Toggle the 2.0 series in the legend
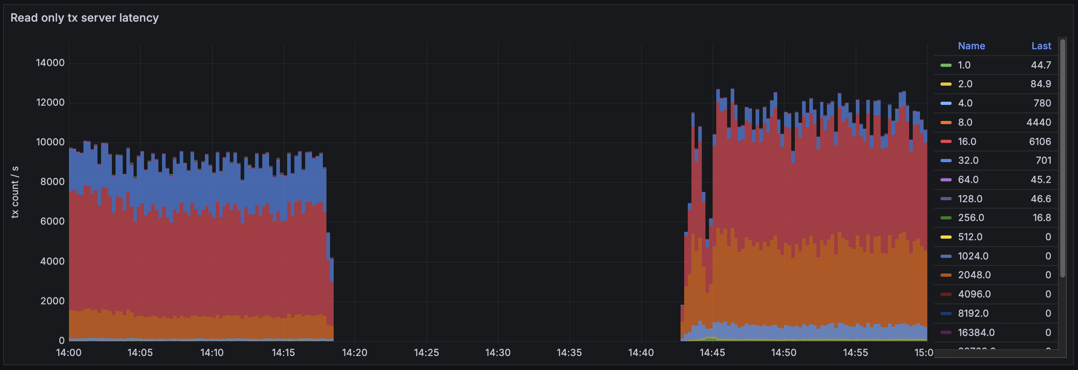This screenshot has height=370, width=1078. tap(965, 84)
